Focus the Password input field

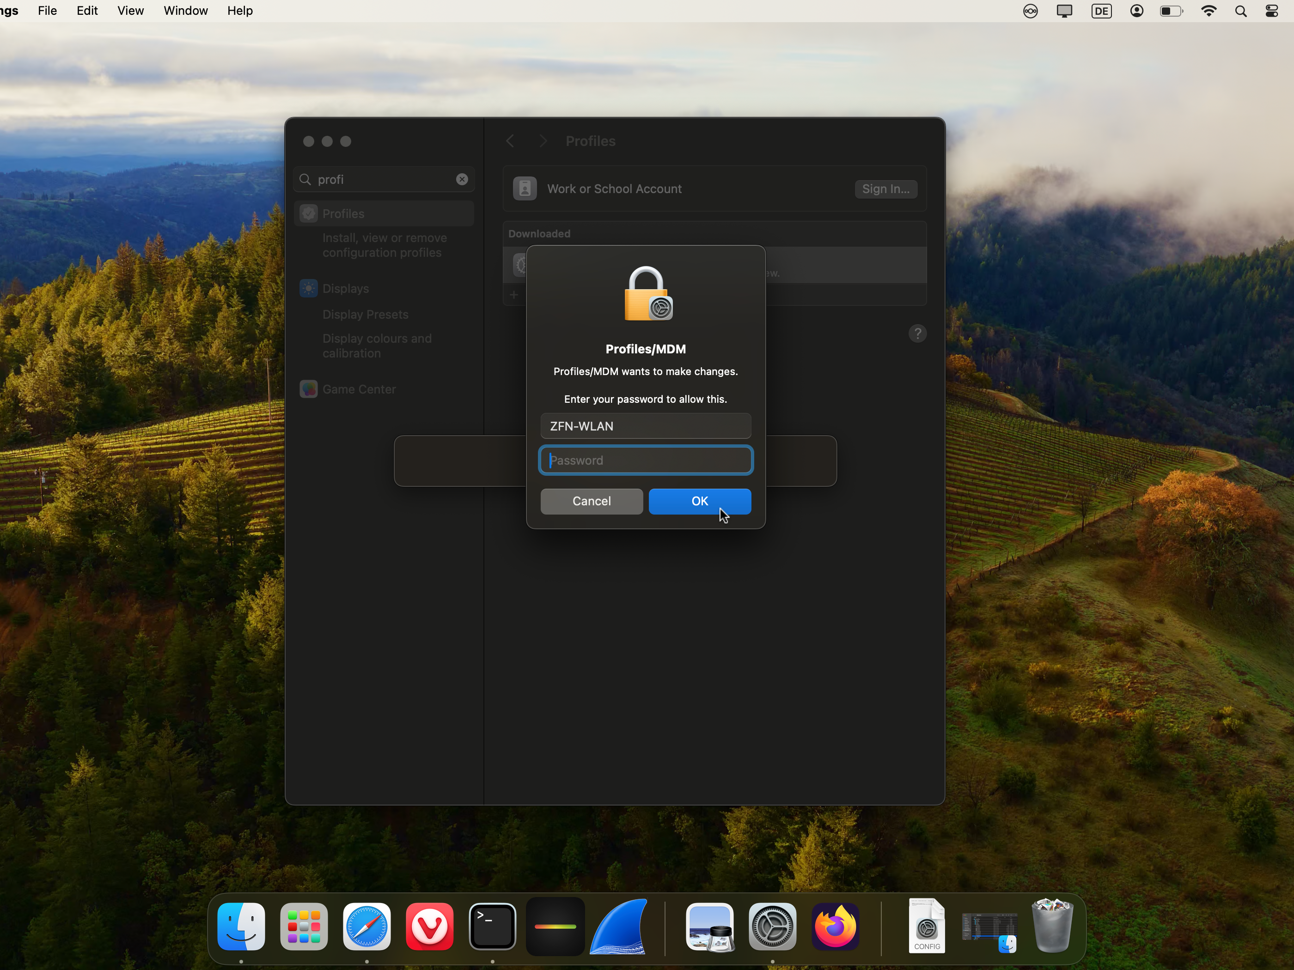coord(646,460)
